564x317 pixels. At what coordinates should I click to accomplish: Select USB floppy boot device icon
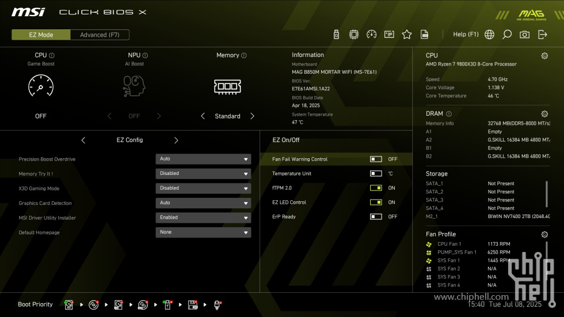click(x=193, y=305)
